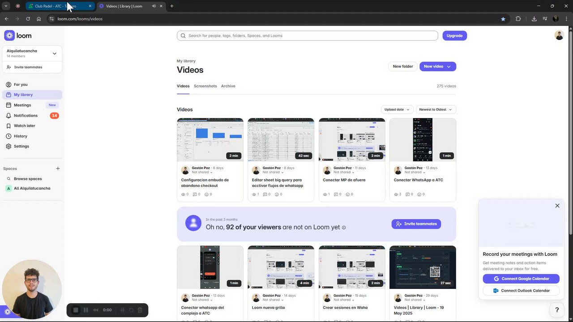
Task: Reload the page
Action: [28, 19]
